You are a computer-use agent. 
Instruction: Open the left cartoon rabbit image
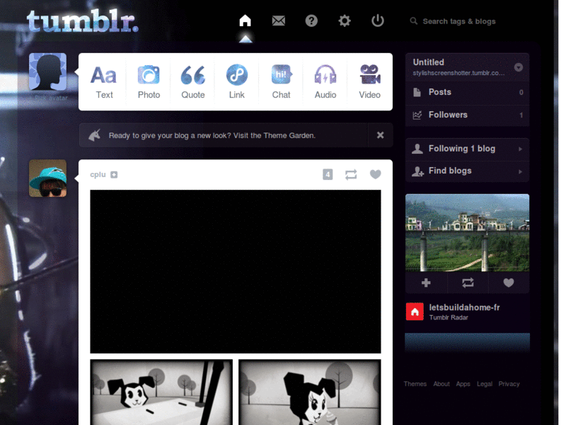point(161,392)
